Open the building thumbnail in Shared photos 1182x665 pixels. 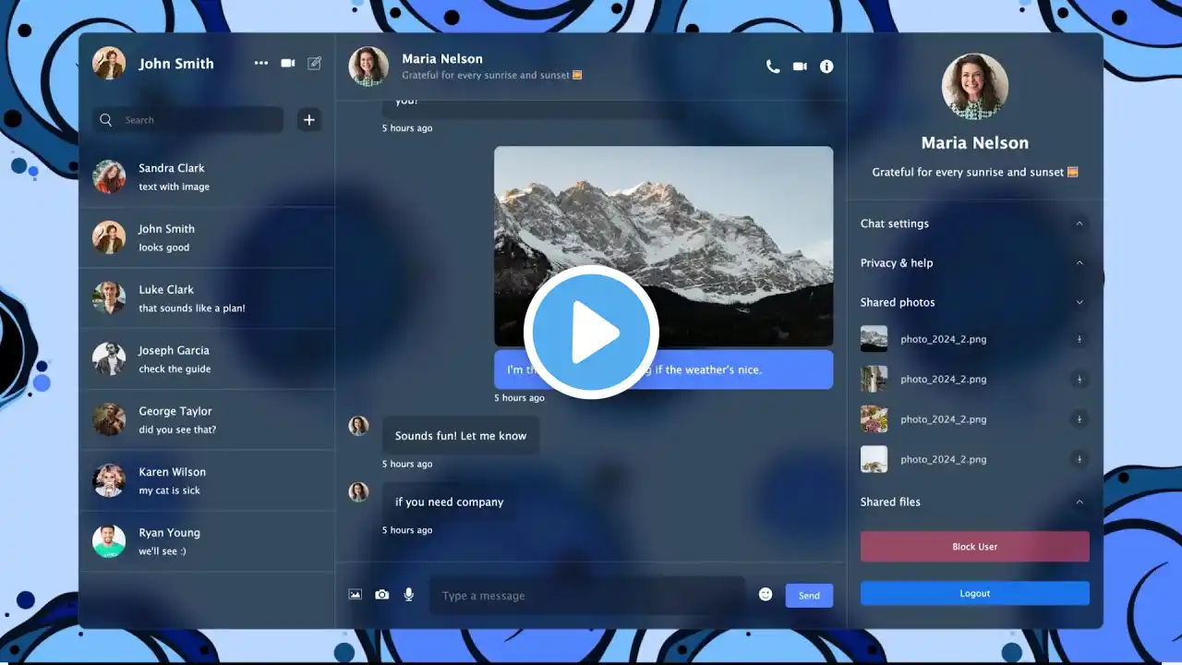(874, 379)
